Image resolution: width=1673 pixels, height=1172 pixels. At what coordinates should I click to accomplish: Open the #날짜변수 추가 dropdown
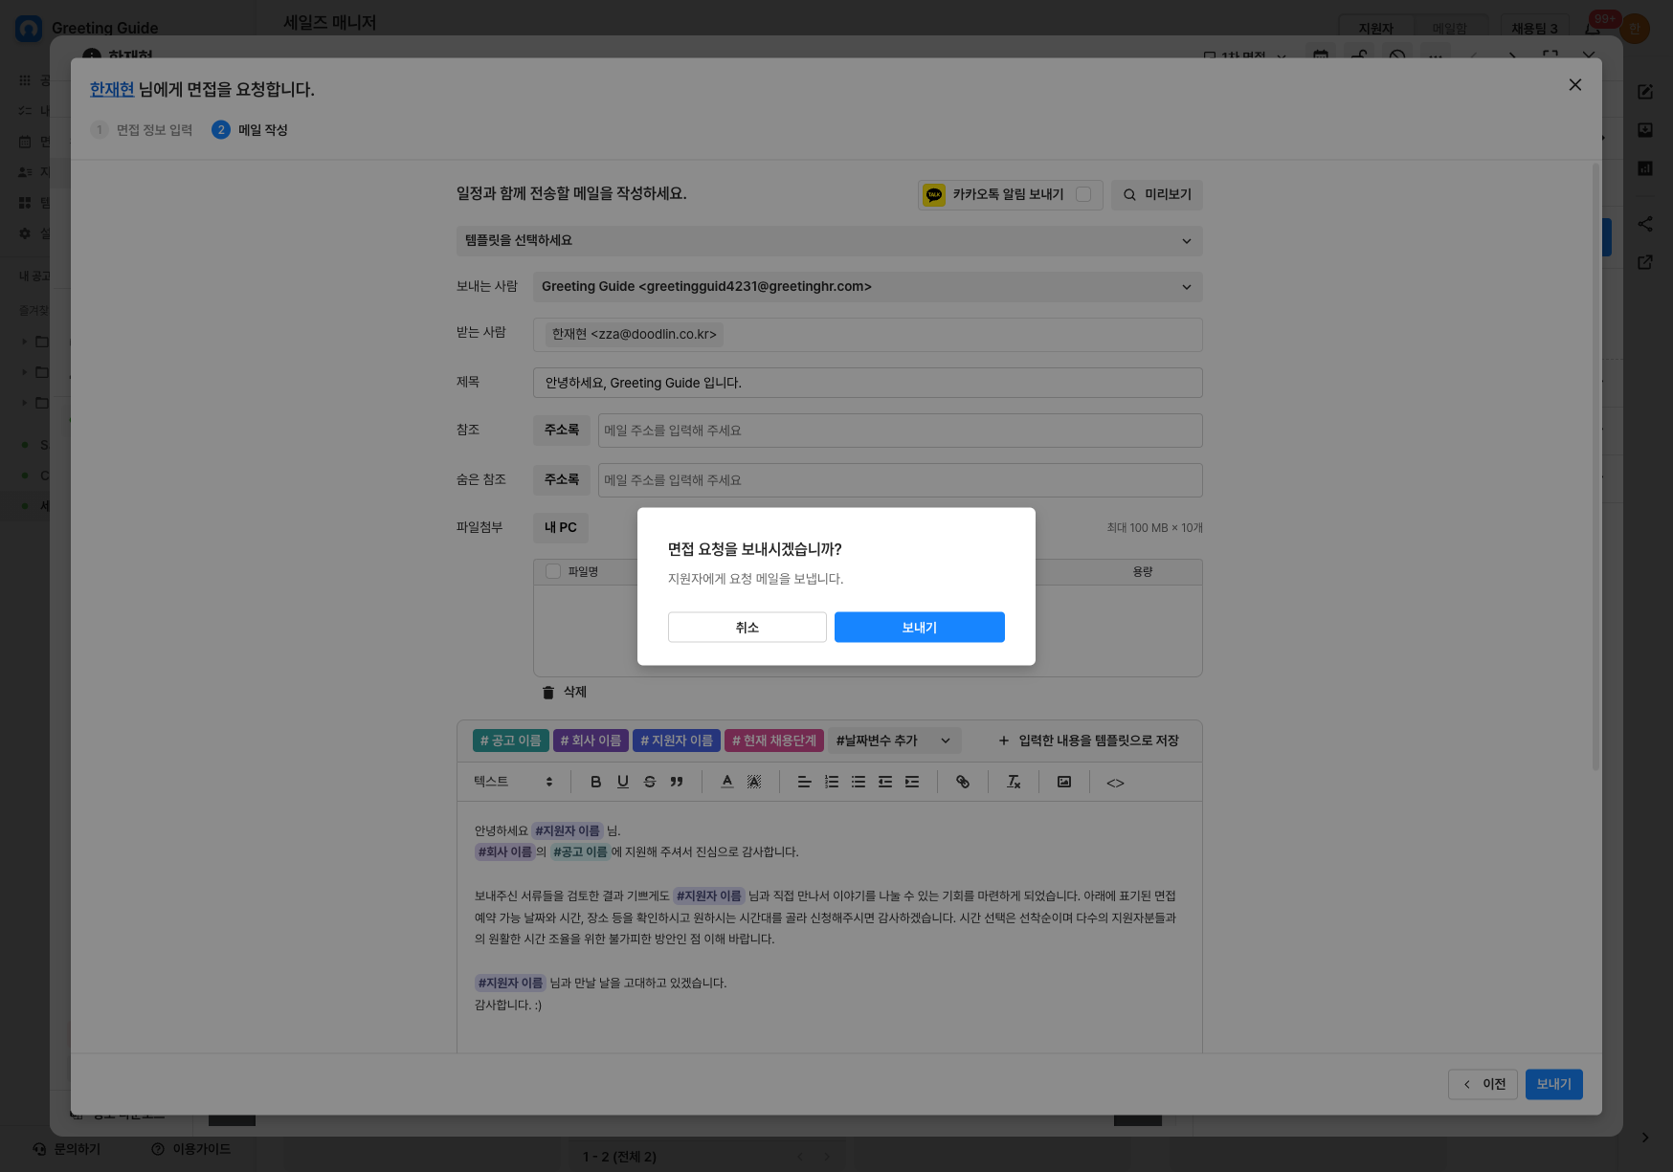click(894, 741)
